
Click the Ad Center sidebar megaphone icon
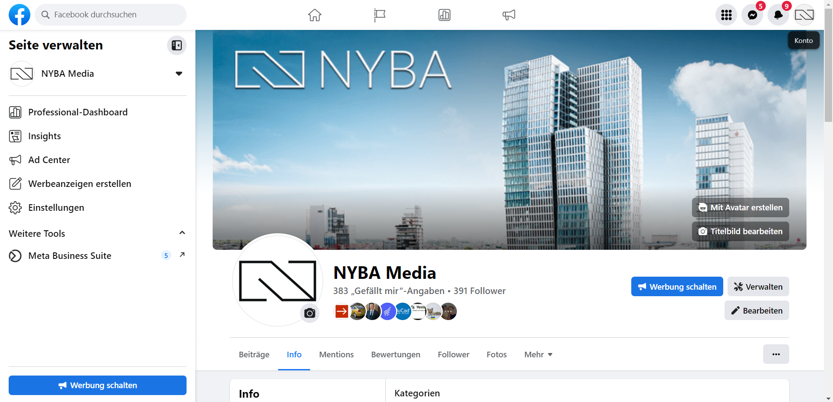(15, 160)
